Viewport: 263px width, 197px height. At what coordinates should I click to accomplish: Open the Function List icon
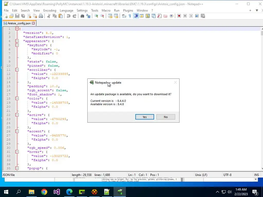[x=159, y=16]
